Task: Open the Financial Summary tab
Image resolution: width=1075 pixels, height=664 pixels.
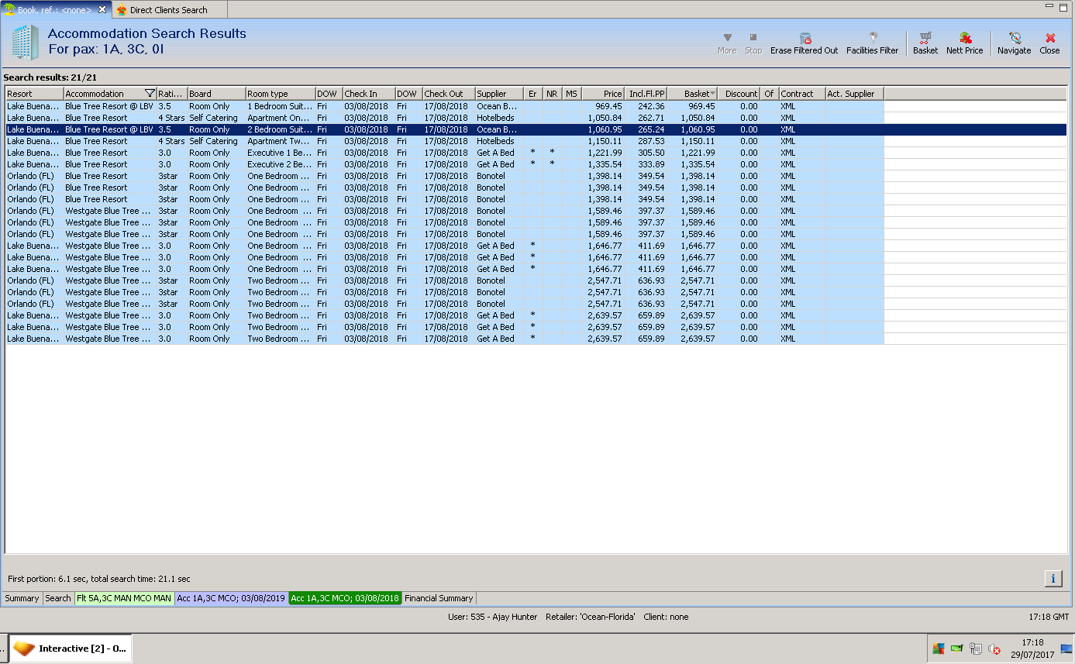Action: pos(439,598)
